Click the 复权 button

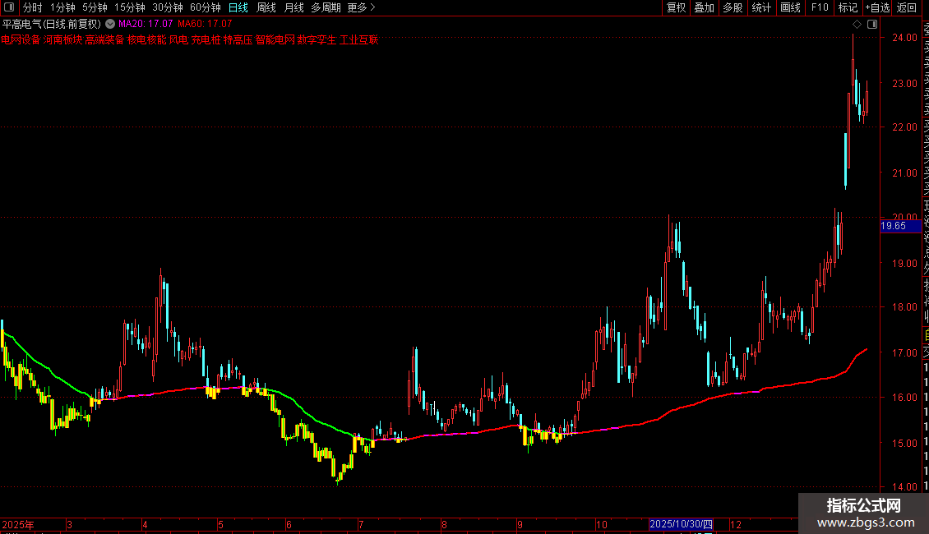pos(676,7)
